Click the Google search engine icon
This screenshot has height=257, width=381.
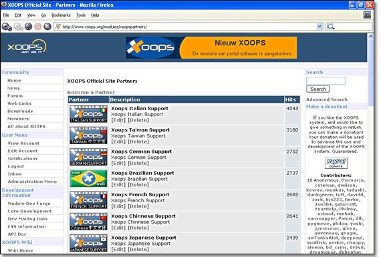click(x=330, y=27)
